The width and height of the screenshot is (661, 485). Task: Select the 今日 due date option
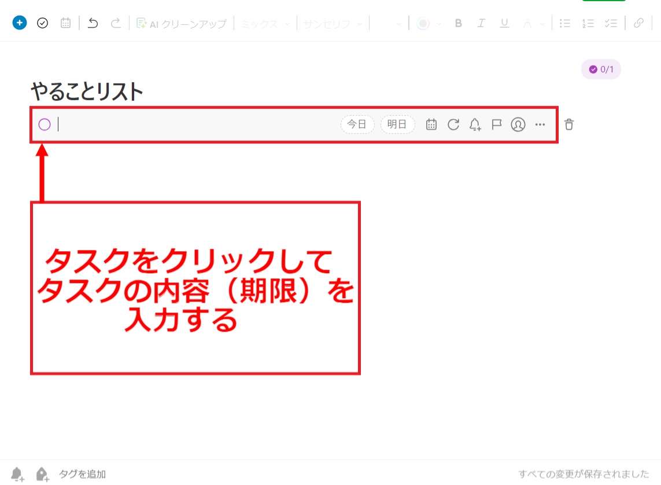tap(357, 124)
